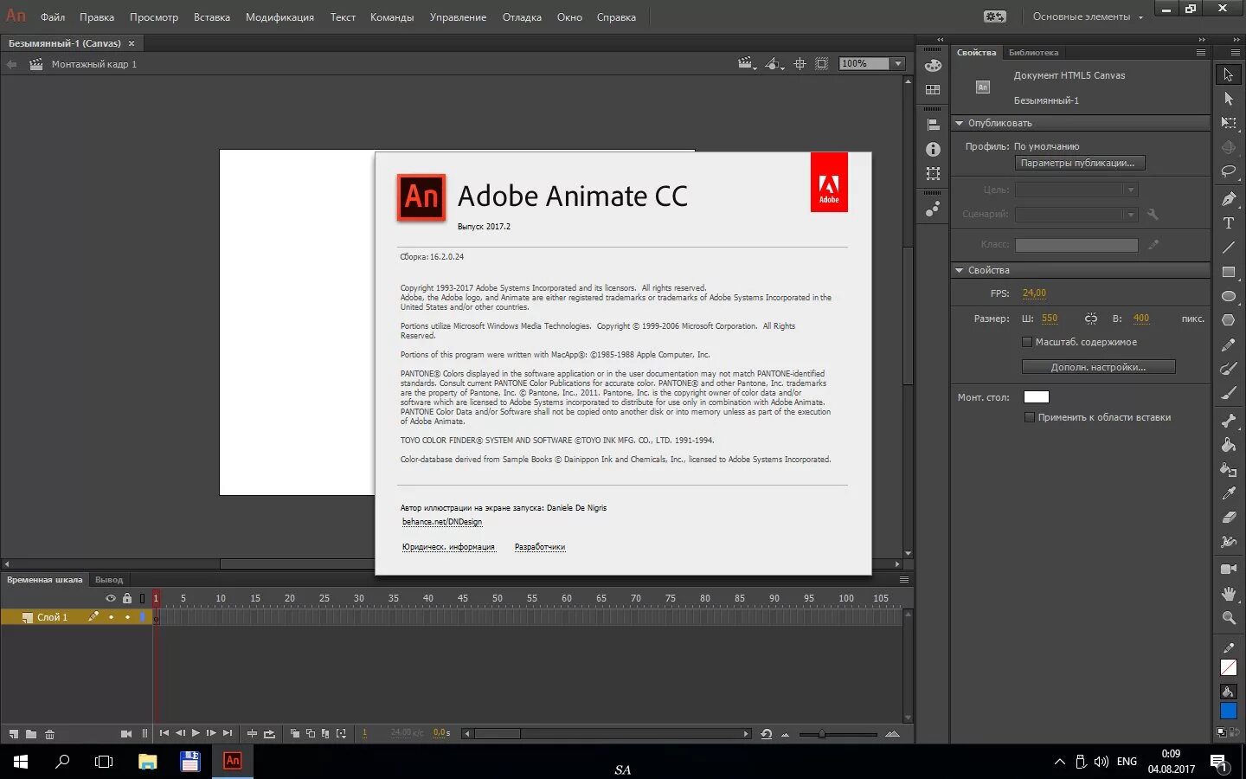Select the Paint Bucket tool
This screenshot has height=779, width=1246.
coord(1228,445)
